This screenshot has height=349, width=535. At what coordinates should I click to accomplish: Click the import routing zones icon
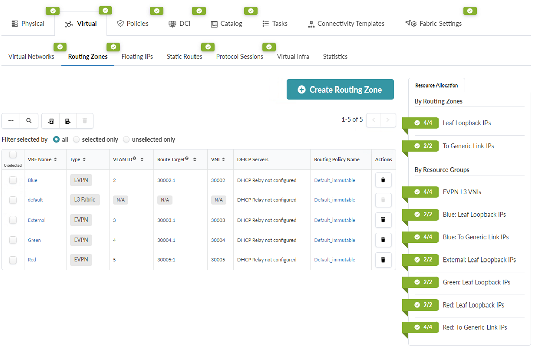coord(51,121)
